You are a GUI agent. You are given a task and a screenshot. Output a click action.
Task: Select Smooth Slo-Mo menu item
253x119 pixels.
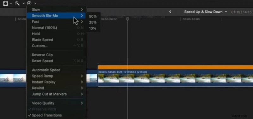point(56,16)
